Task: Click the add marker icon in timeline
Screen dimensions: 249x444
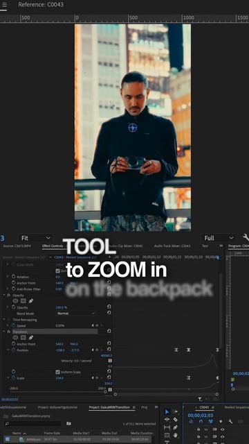Action: (x=221, y=421)
